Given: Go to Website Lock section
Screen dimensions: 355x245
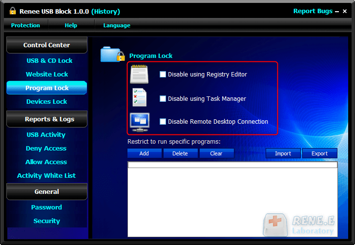Looking at the screenshot, I should [x=47, y=75].
